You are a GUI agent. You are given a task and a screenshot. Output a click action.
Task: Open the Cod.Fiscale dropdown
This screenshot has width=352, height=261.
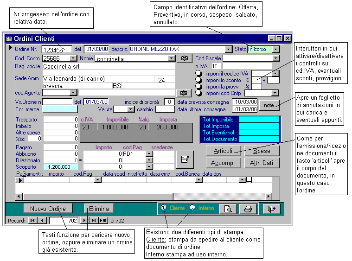[x=275, y=58]
